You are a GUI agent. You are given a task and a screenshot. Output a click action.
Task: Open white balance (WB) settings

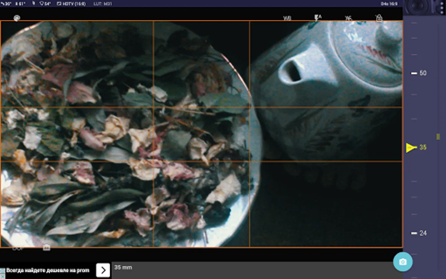(287, 18)
